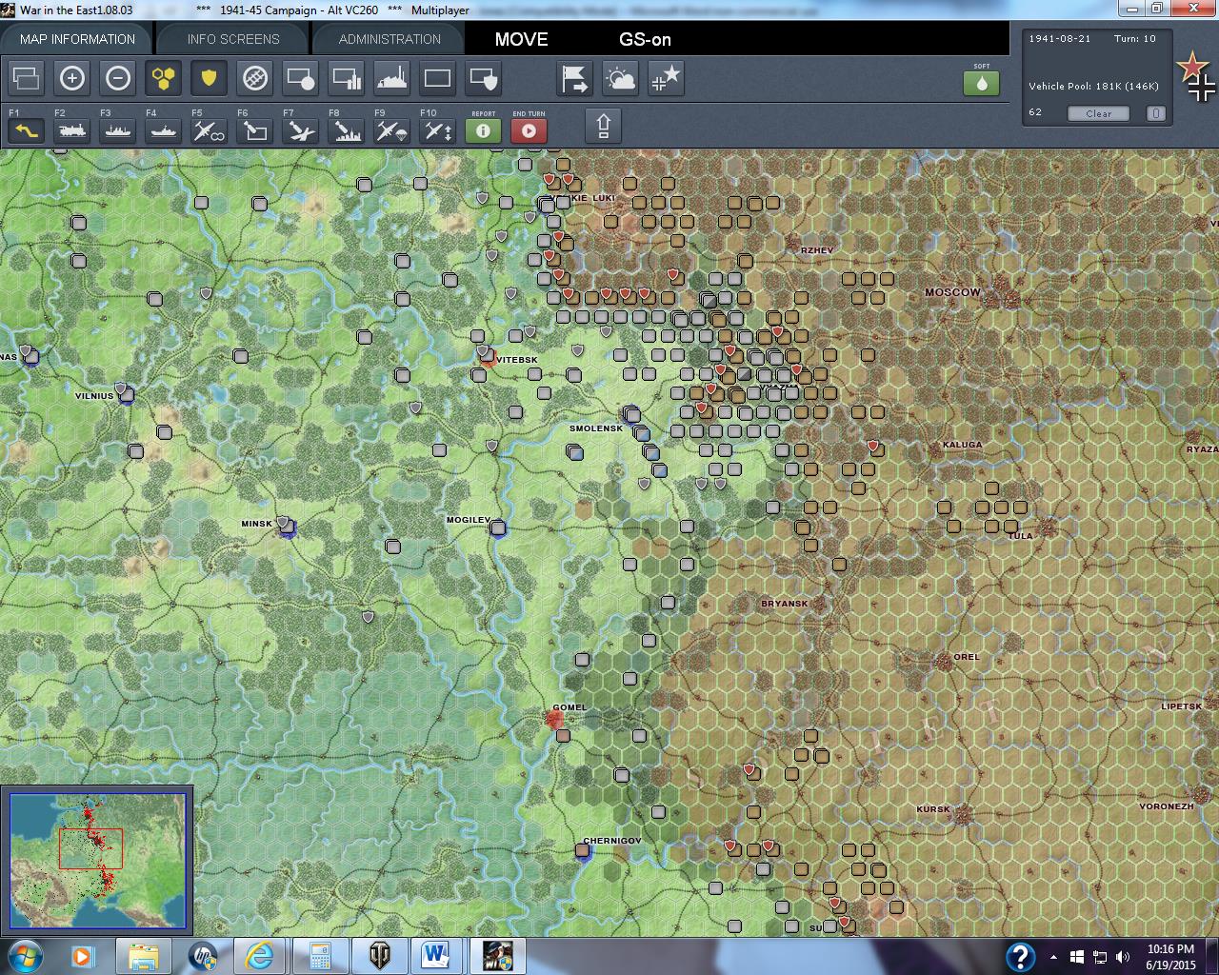Zoom out the map with minus icon
Image resolution: width=1219 pixels, height=975 pixels.
click(x=117, y=78)
